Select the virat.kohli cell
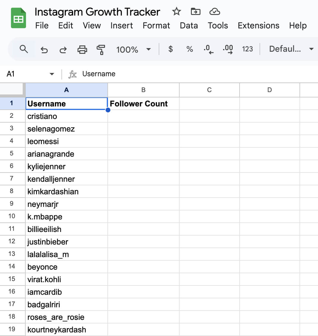Image resolution: width=318 pixels, height=336 pixels. (67, 279)
